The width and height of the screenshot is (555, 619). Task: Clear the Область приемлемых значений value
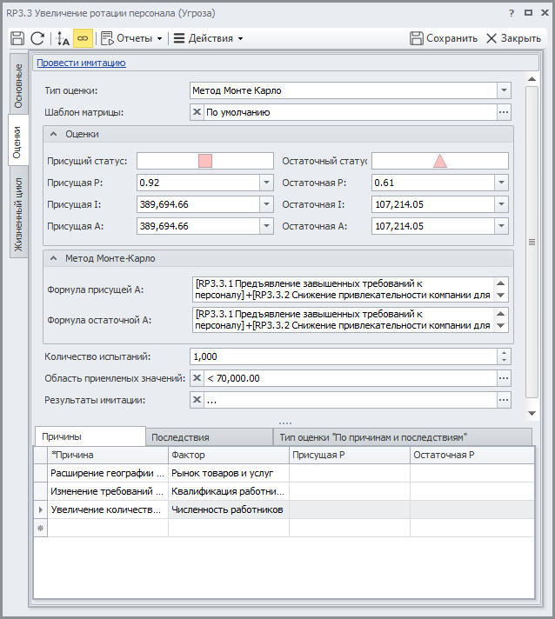197,378
